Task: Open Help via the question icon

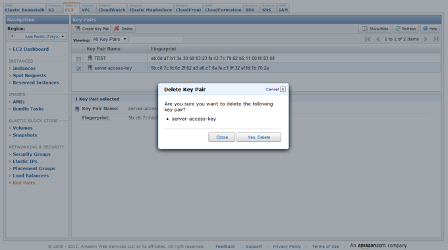Action: 425,28
